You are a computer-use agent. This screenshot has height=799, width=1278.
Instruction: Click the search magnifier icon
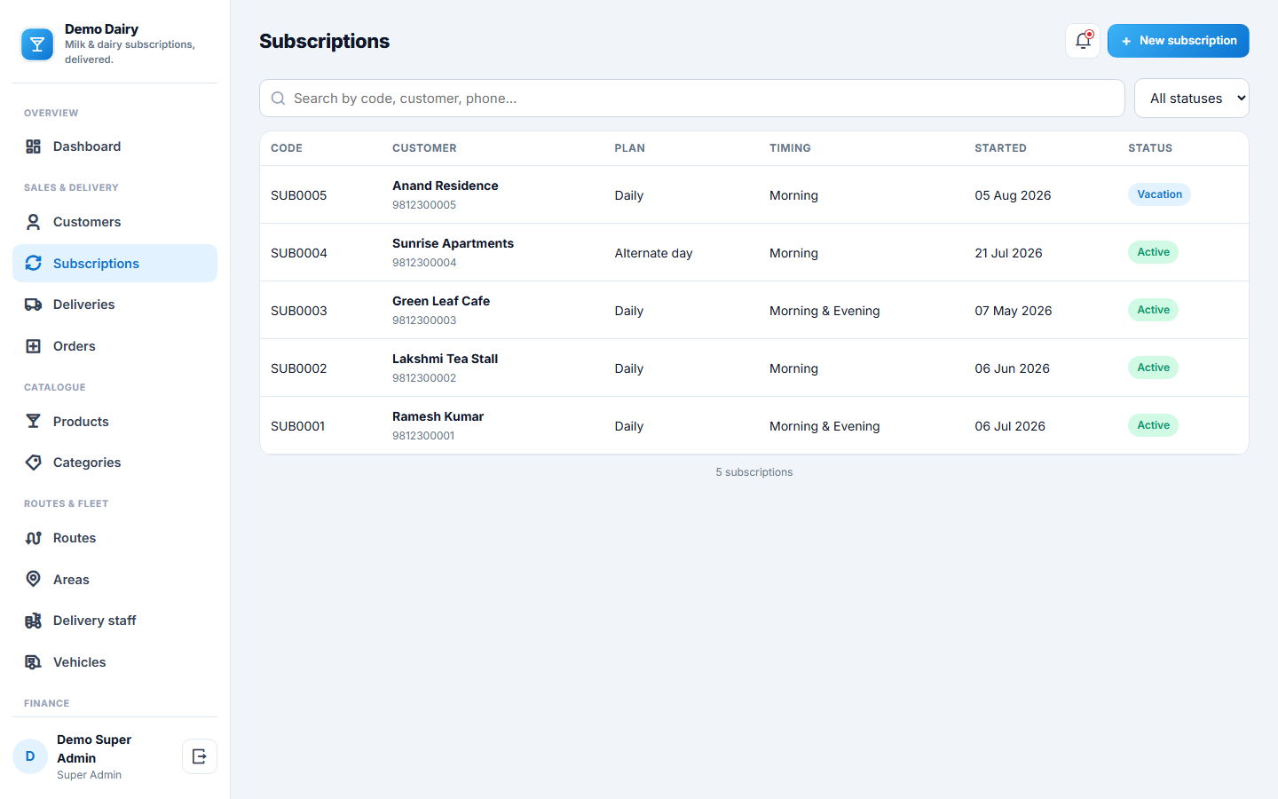pyautogui.click(x=278, y=99)
